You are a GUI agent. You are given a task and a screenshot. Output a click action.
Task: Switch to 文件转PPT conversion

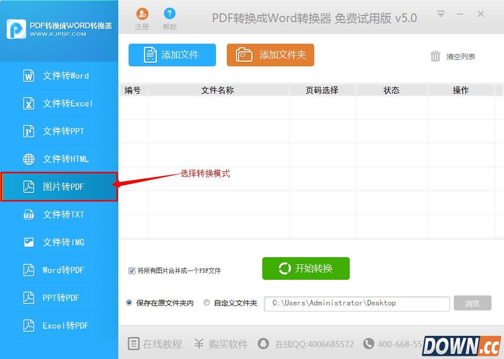[64, 131]
